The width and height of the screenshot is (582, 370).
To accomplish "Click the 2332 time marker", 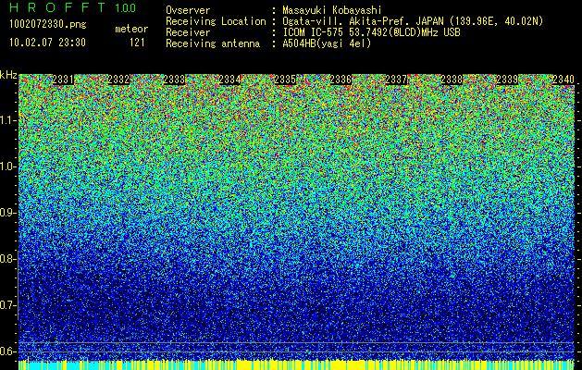I will point(118,80).
